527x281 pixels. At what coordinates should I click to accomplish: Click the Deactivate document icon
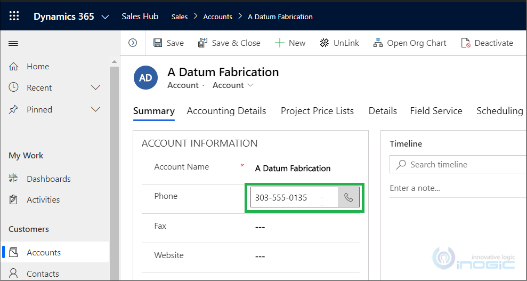466,43
